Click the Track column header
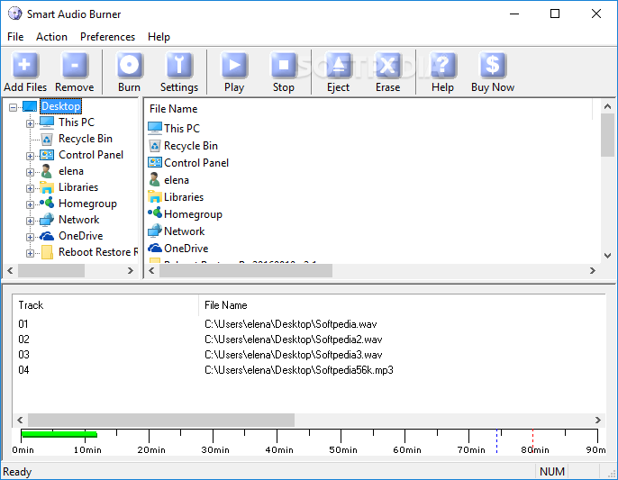The image size is (618, 480). 31,305
